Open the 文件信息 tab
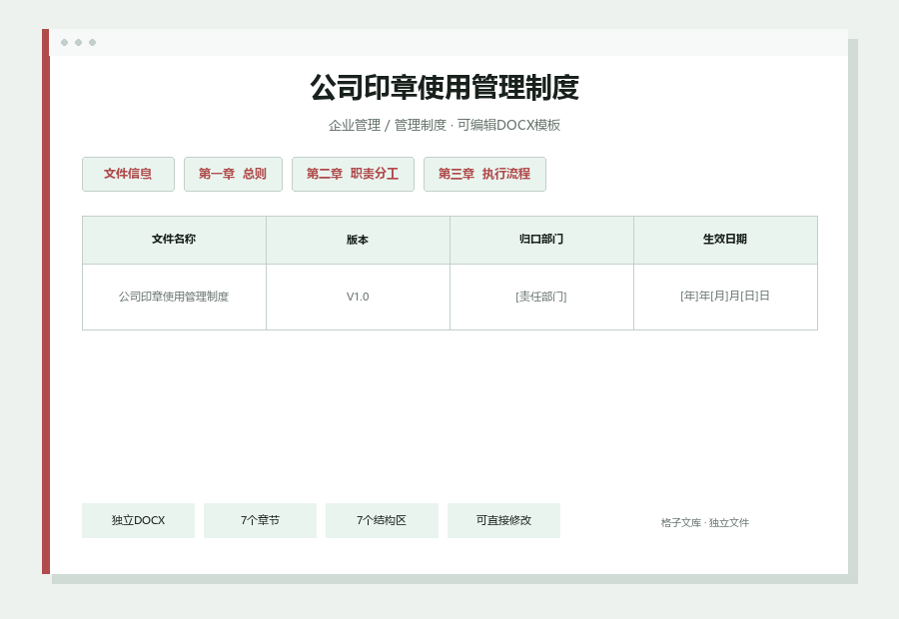This screenshot has width=899, height=619. (128, 175)
